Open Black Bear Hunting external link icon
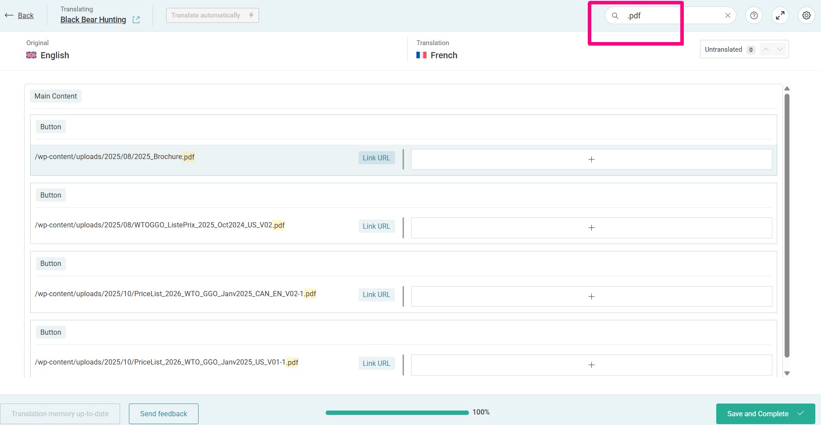 point(136,20)
